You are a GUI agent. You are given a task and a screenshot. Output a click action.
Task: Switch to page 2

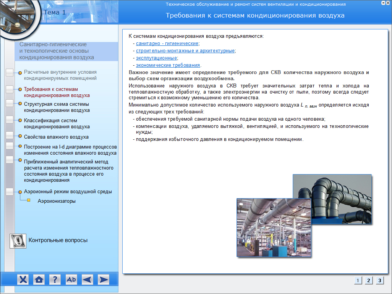click(368, 281)
